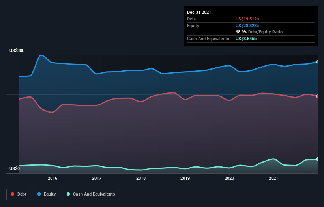
Task: Click the tooltip Equity row label
Action: pos(193,26)
